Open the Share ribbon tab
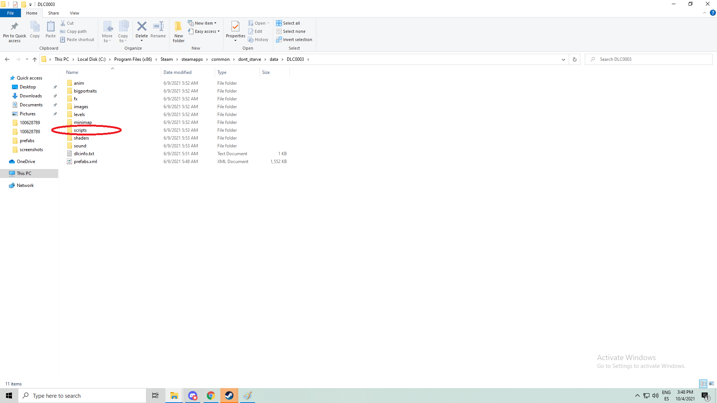Image resolution: width=717 pixels, height=403 pixels. tap(53, 13)
